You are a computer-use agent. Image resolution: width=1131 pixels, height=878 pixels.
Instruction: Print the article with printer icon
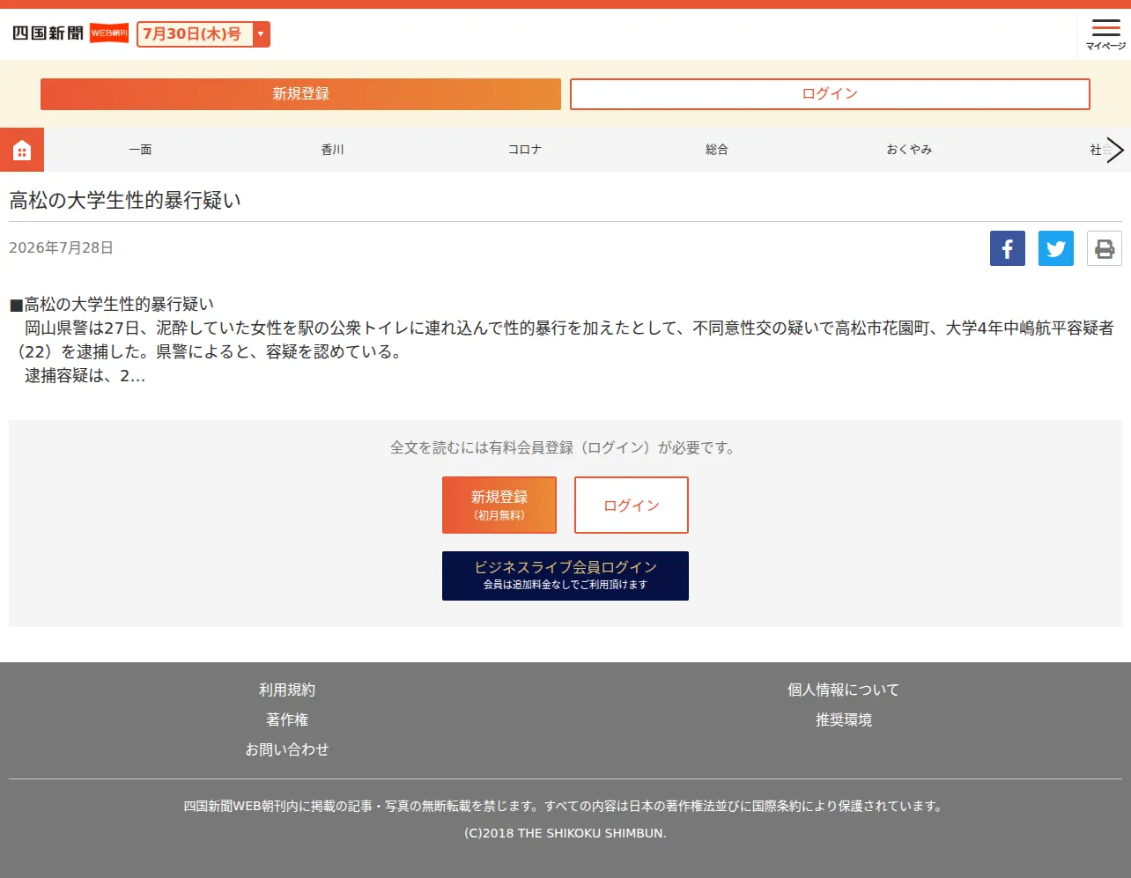click(x=1105, y=248)
